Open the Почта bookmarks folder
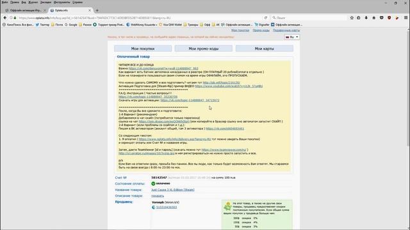Image resolution: width=410 pixels, height=230 pixels. pos(57,25)
